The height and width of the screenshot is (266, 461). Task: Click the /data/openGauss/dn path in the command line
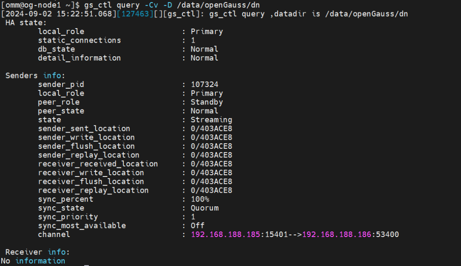tap(218, 5)
